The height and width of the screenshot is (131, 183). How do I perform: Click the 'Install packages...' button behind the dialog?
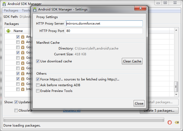[x=163, y=102]
